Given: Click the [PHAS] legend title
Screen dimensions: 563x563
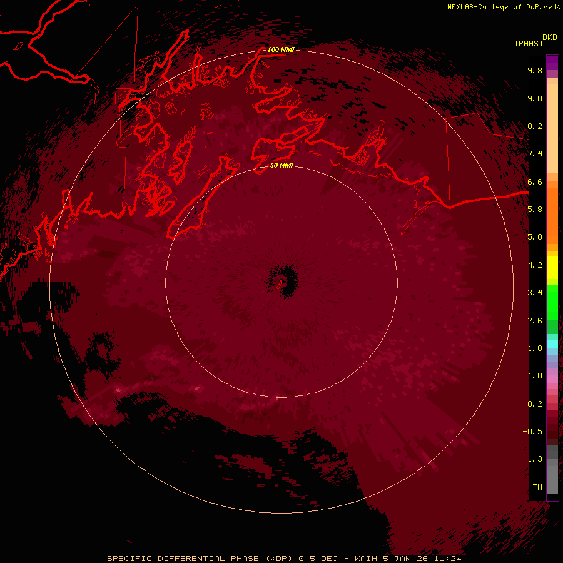Looking at the screenshot, I should coord(529,44).
